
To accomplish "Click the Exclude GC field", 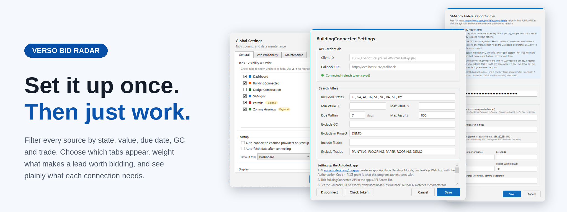I will pyautogui.click(x=402, y=124).
